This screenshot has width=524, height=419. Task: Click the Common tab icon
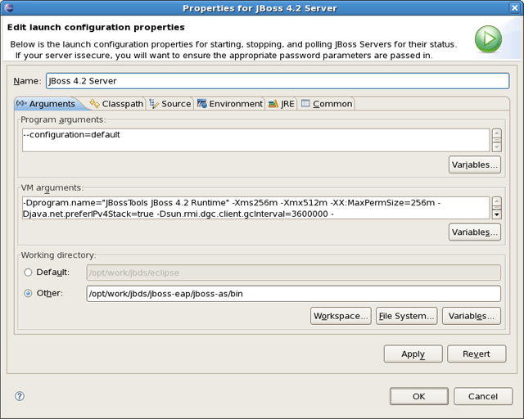pos(305,103)
